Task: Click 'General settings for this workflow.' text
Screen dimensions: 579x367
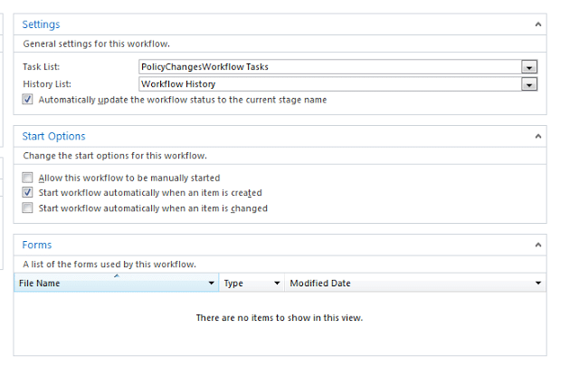Action: pyautogui.click(x=97, y=44)
